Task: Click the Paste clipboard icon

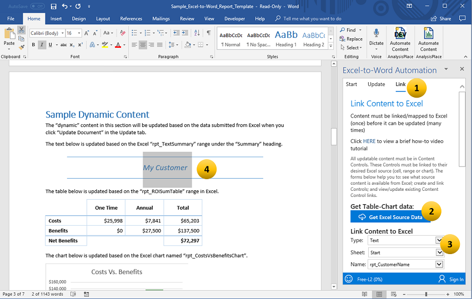Action: coord(9,34)
